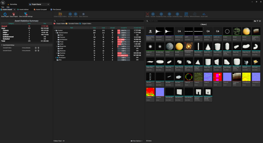
Task: Click the Clear Exclude Settings filter icon
Action: (x=26, y=14)
